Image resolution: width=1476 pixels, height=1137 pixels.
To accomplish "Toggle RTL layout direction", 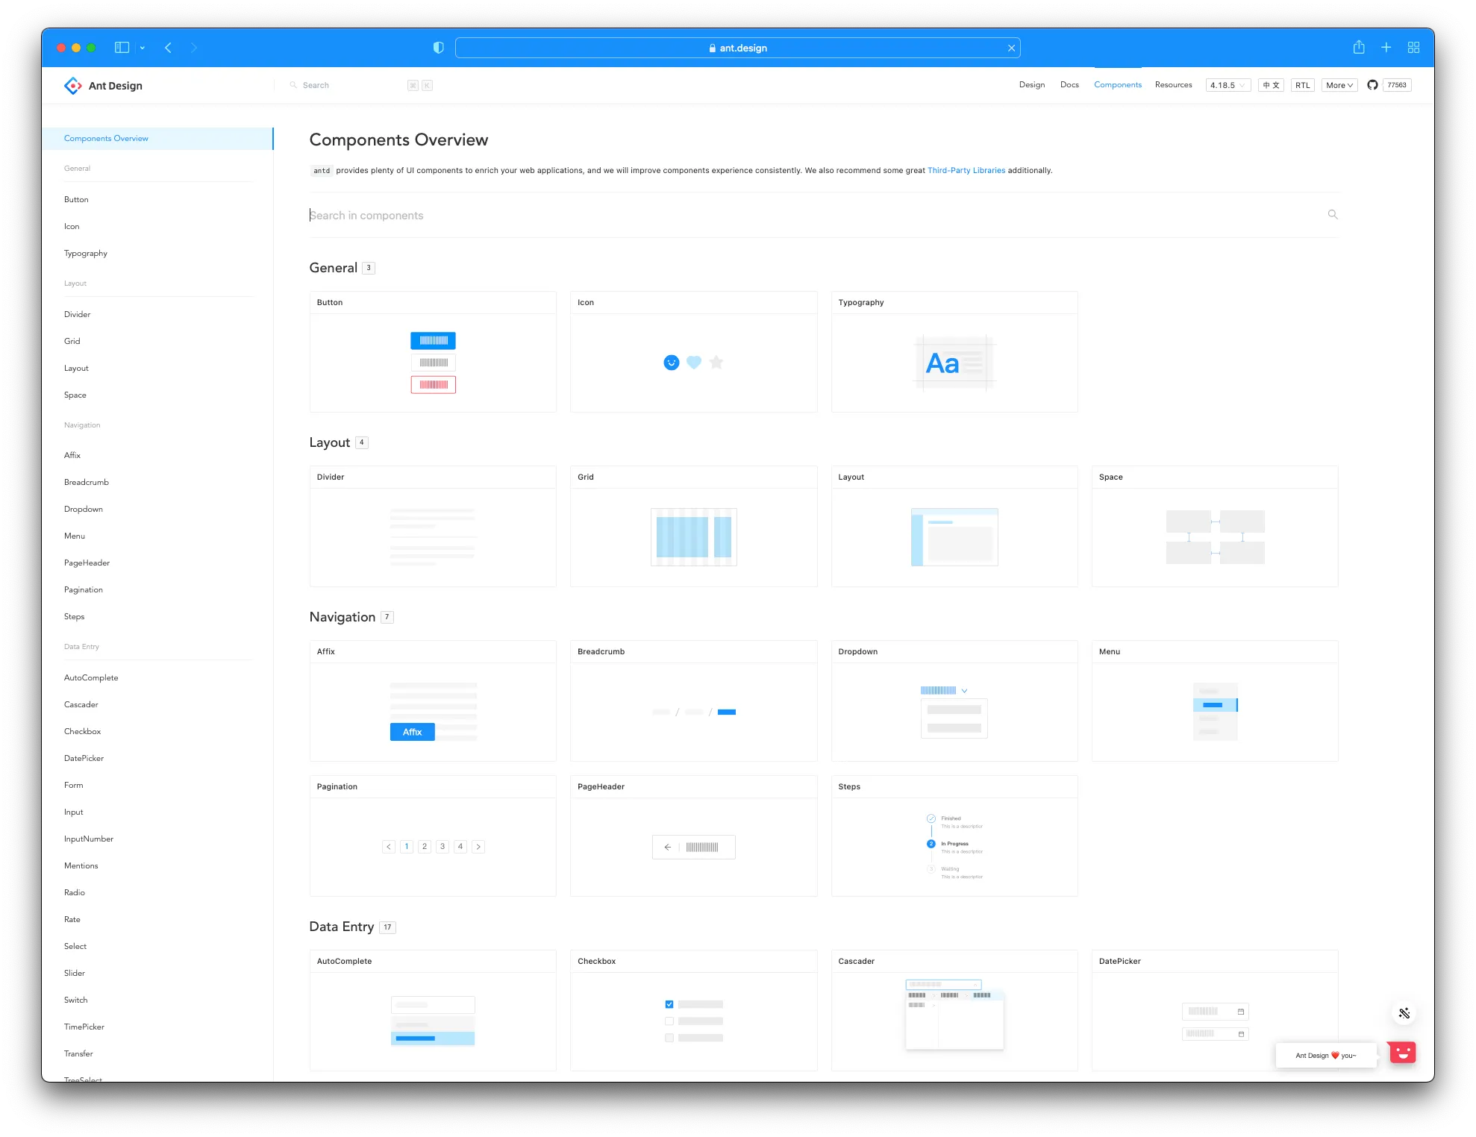I will tap(1302, 85).
